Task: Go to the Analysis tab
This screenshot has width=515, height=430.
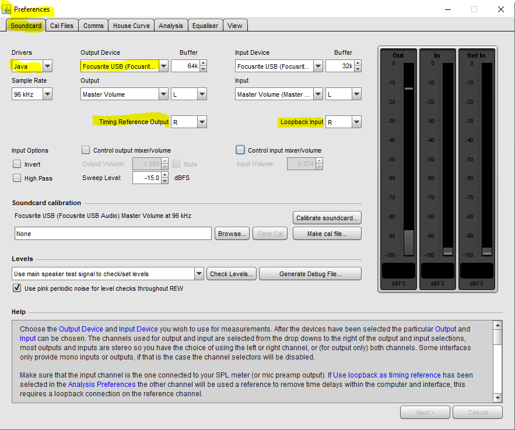Action: coord(171,26)
